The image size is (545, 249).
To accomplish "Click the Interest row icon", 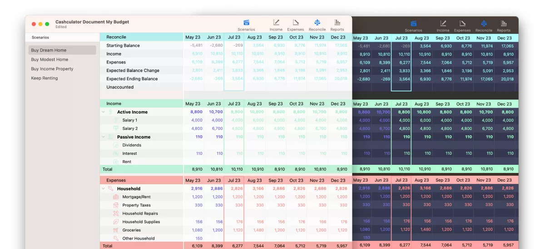I will 115,153.
